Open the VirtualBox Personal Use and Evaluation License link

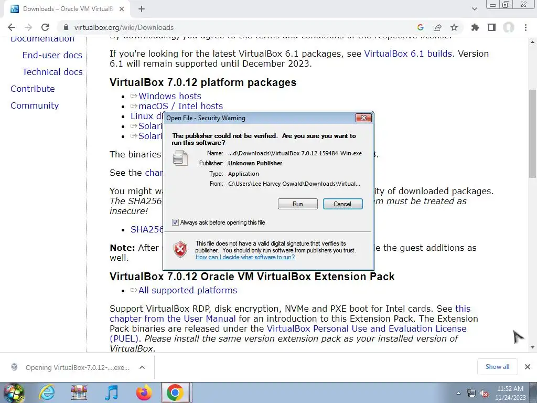point(367,328)
